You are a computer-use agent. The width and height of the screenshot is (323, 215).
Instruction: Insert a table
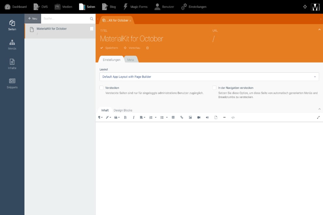(x=173, y=118)
